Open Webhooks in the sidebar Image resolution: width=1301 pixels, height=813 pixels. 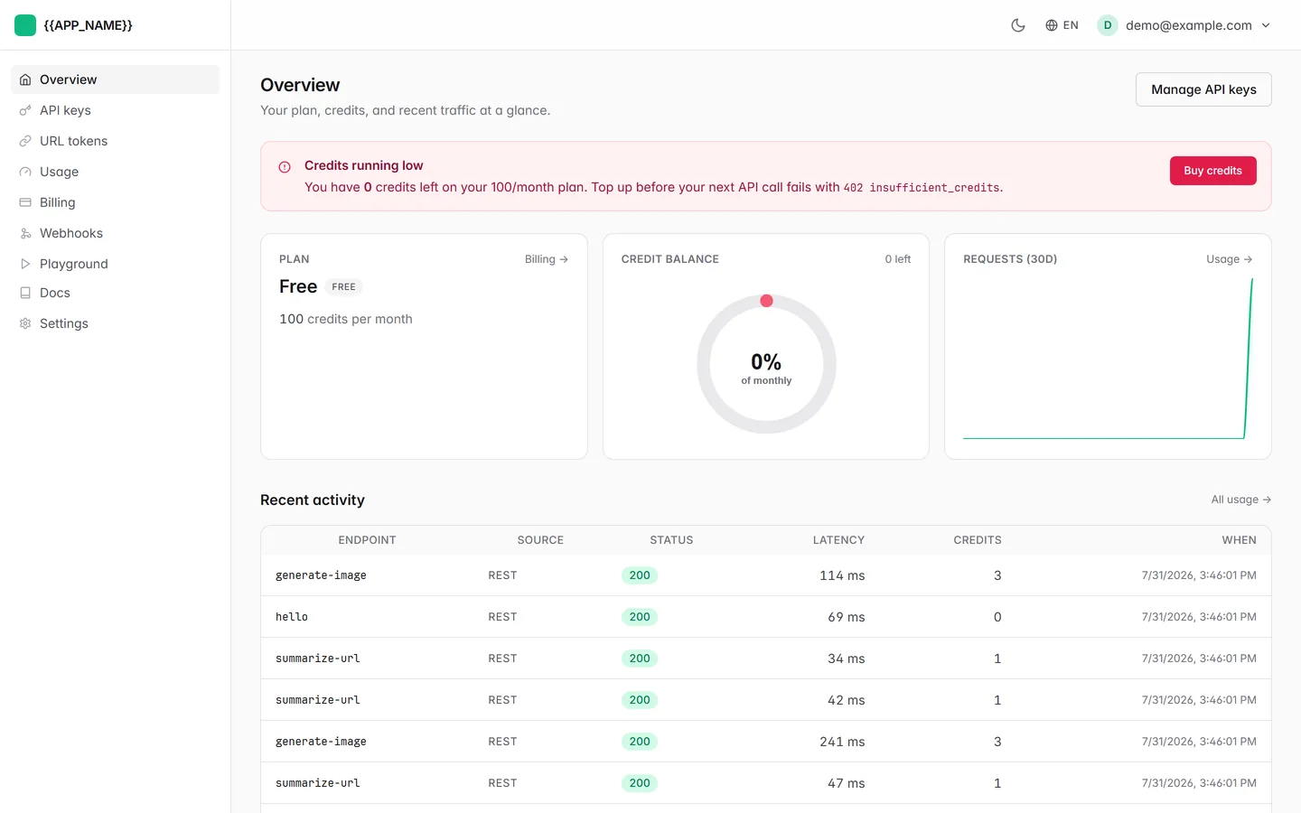click(x=115, y=233)
